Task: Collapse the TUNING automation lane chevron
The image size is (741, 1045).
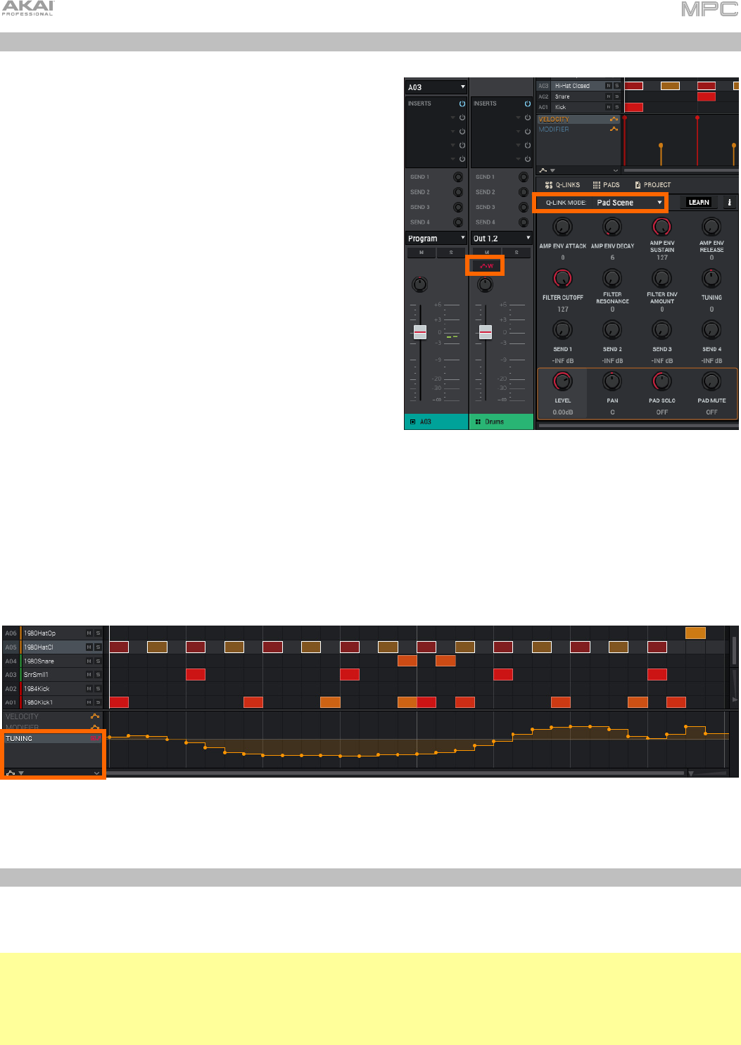Action: click(x=96, y=773)
